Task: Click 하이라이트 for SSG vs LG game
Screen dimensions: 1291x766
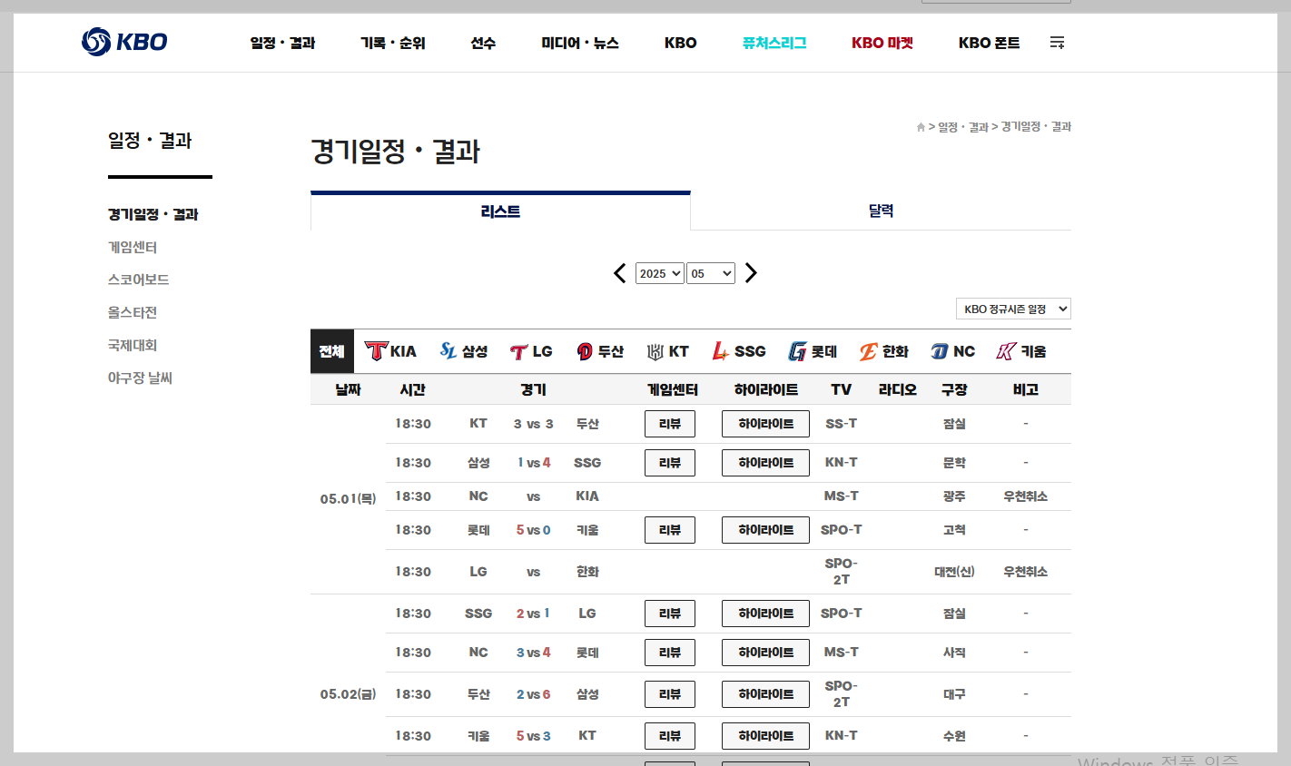Action: click(765, 614)
